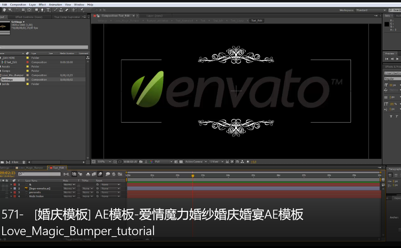Viewport: 401px width, 248px height.
Task: Click the Graph Editor icon in timeline
Action: click(x=120, y=174)
